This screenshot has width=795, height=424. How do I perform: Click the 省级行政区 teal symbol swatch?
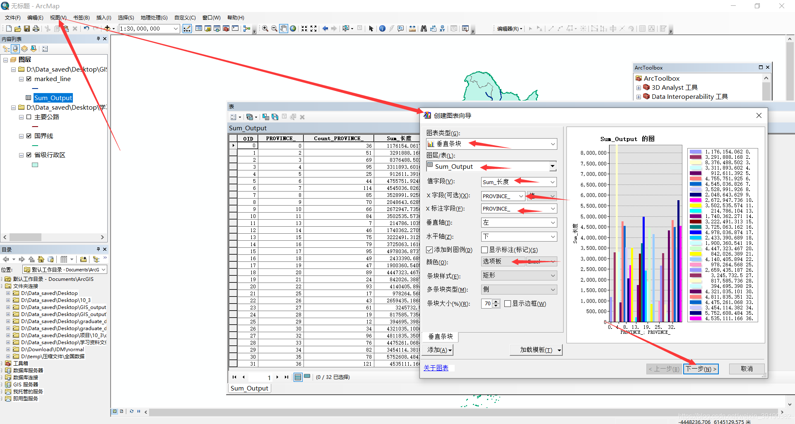(x=35, y=165)
